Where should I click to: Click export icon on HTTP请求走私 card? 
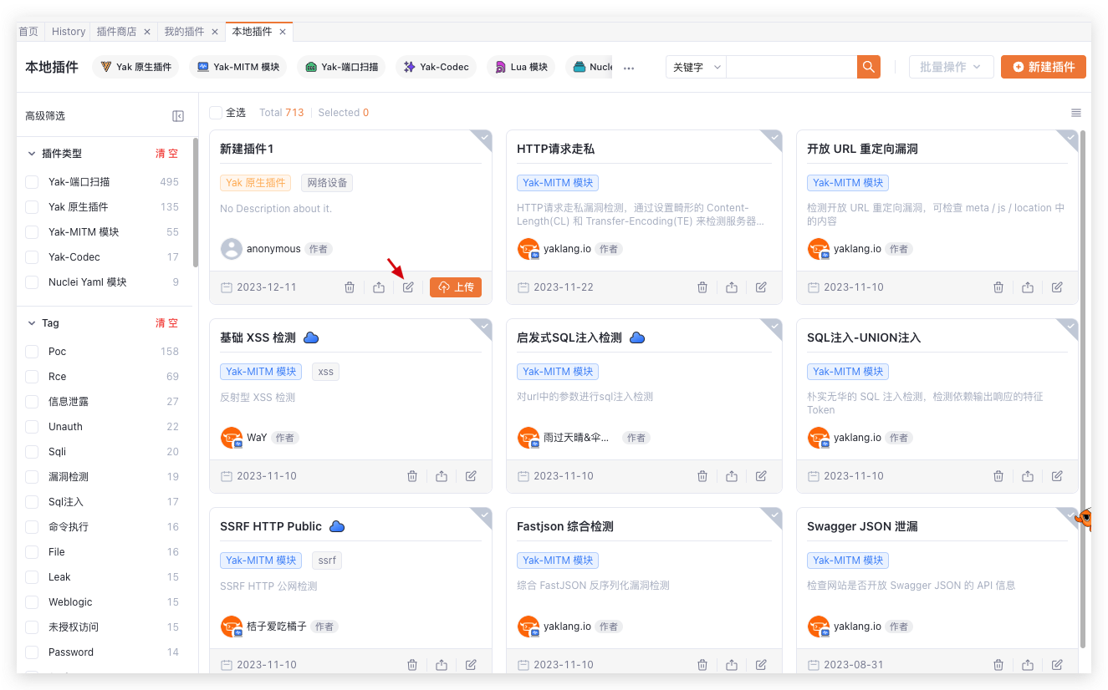pyautogui.click(x=732, y=287)
